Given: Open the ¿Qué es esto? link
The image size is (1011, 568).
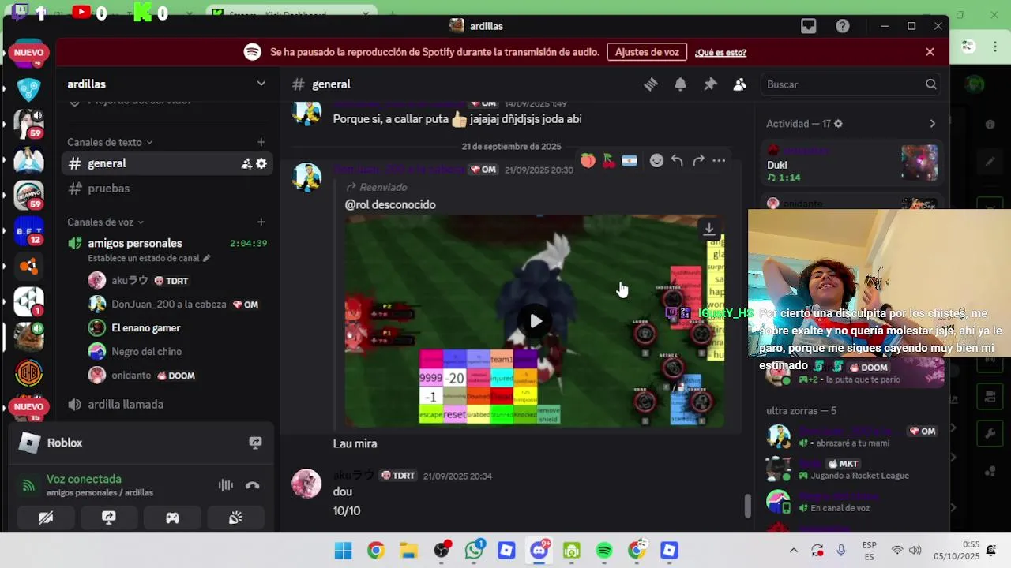Looking at the screenshot, I should [x=720, y=53].
